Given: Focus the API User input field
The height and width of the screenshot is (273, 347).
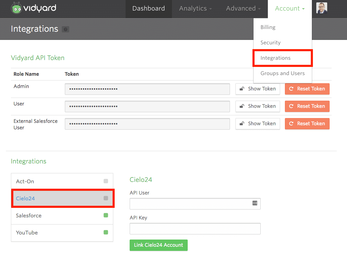Looking at the screenshot, I should click(x=195, y=204).
